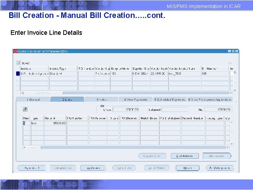This screenshot has height=190, width=253.
Task: Maximize the Invoice Workbench window
Action: [233, 51]
